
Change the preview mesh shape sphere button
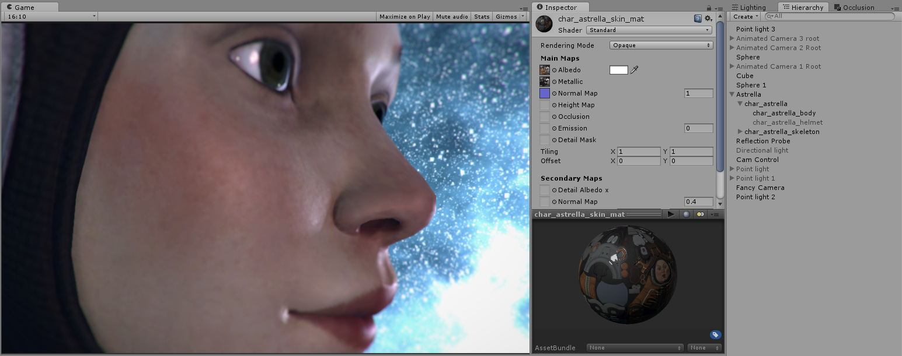[x=686, y=214]
